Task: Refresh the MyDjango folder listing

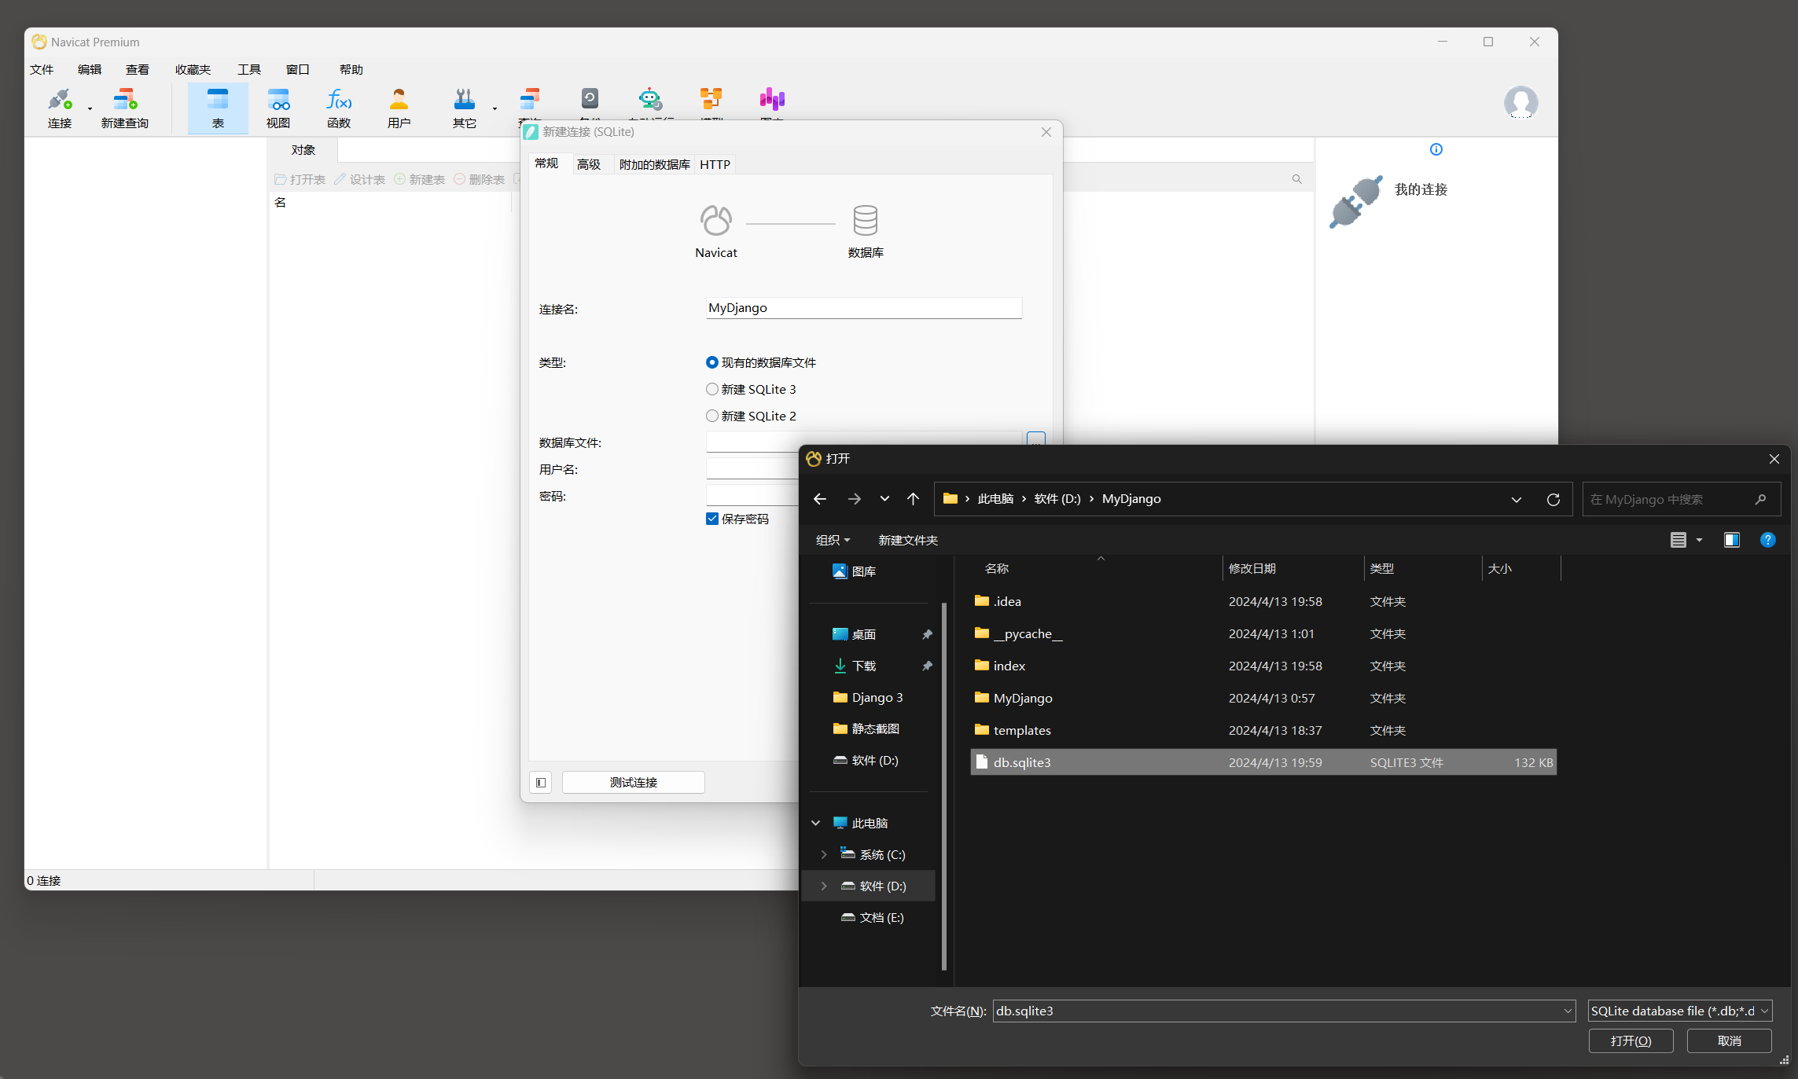Action: [x=1553, y=499]
